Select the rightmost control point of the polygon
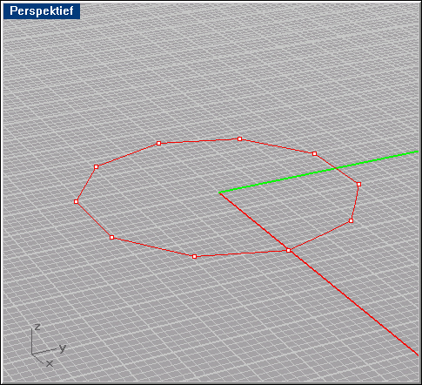Viewport: 422px width, 385px height. [358, 185]
